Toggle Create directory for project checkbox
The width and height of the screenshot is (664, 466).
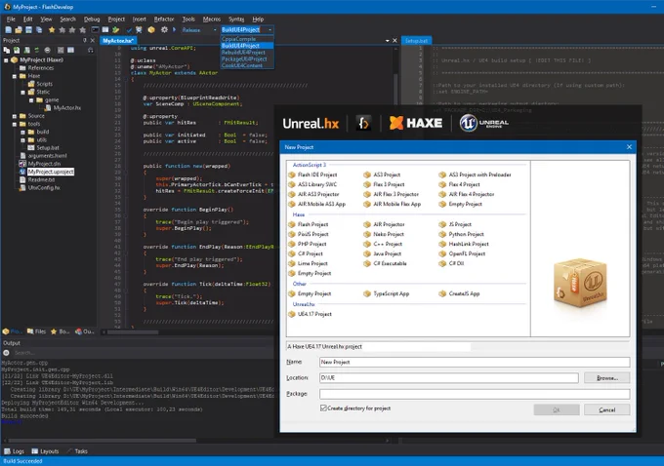click(x=323, y=408)
